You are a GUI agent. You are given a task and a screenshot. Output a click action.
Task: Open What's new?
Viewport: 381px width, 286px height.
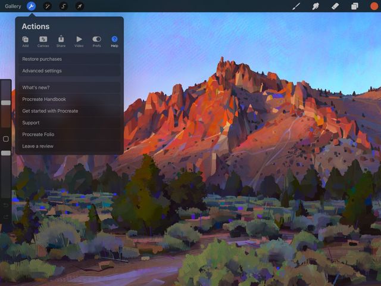(x=70, y=88)
